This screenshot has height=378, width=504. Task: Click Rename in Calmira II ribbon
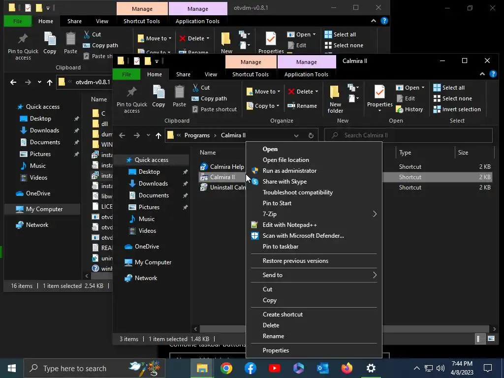click(302, 106)
